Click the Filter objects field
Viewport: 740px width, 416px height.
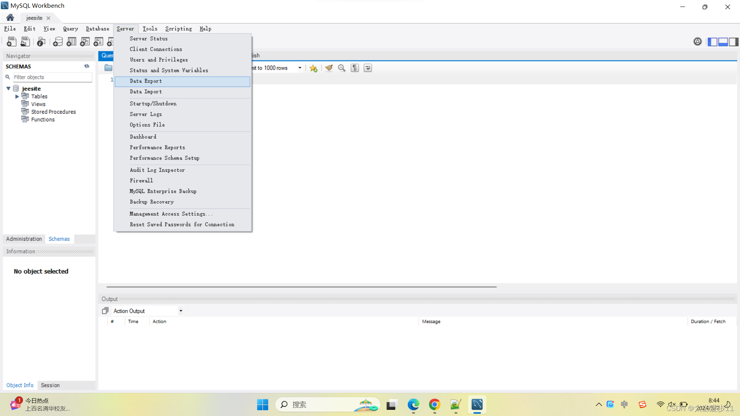point(52,77)
